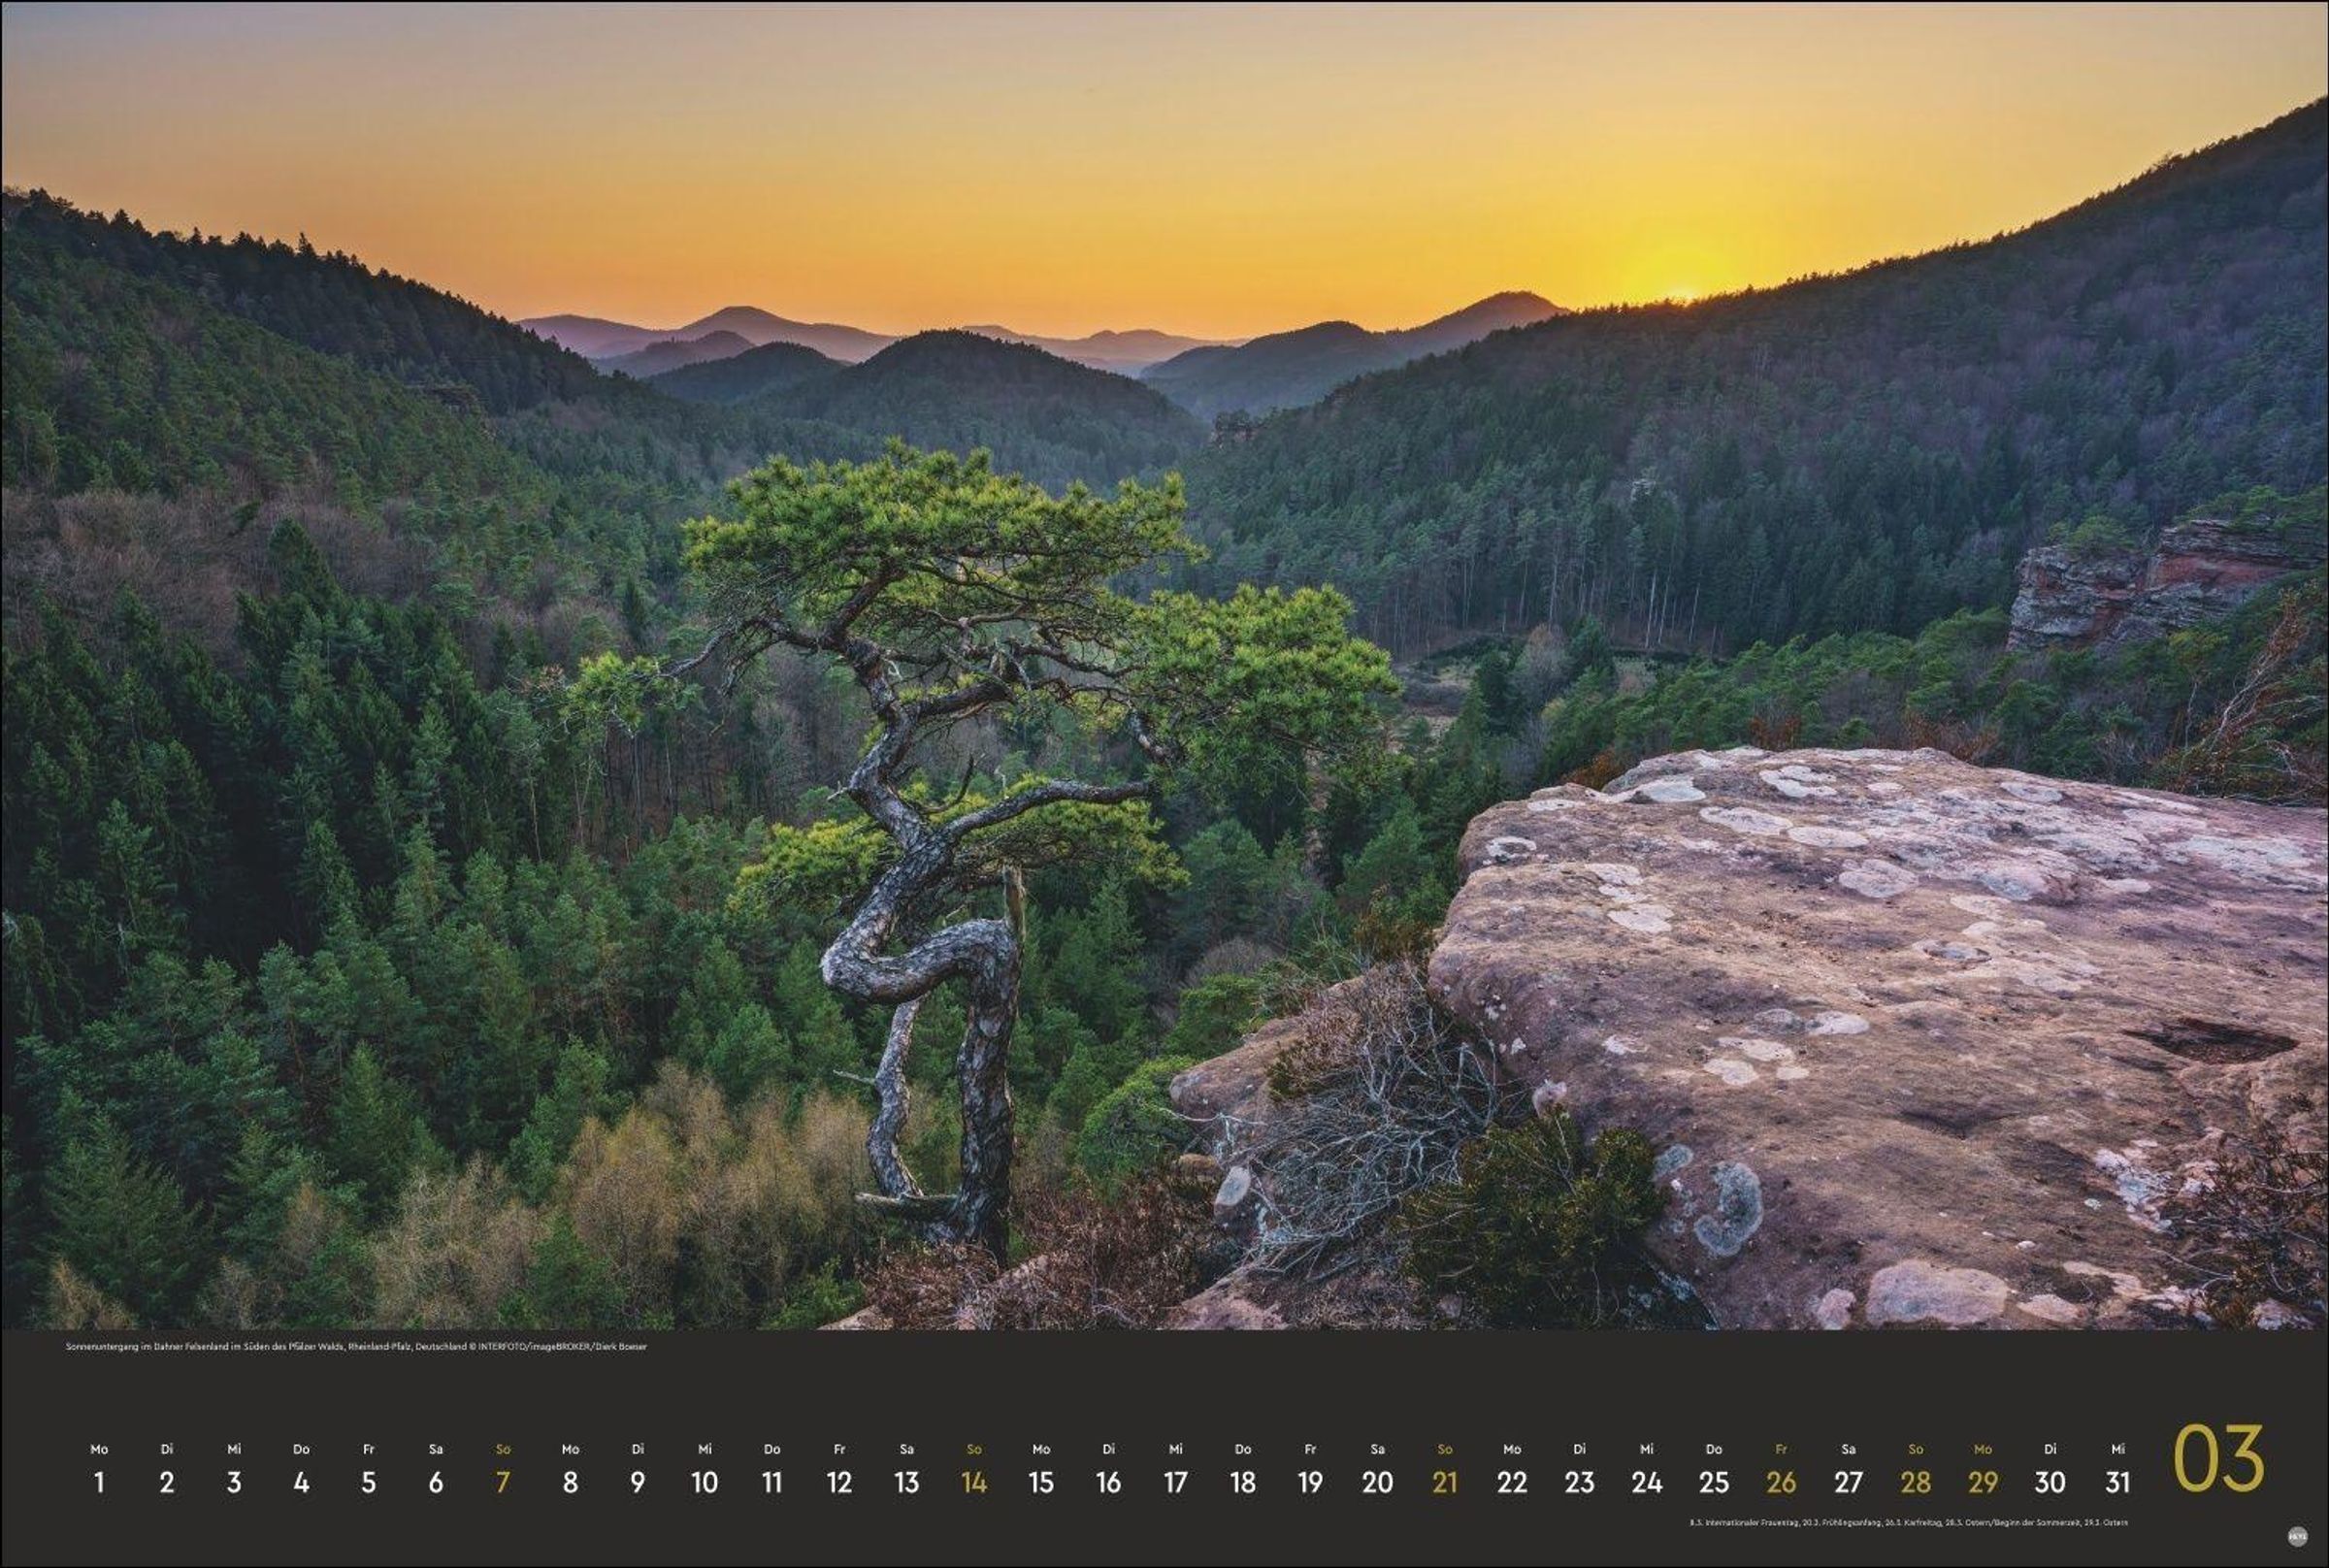
Task: Click date 10 under Mi
Action: (705, 1482)
